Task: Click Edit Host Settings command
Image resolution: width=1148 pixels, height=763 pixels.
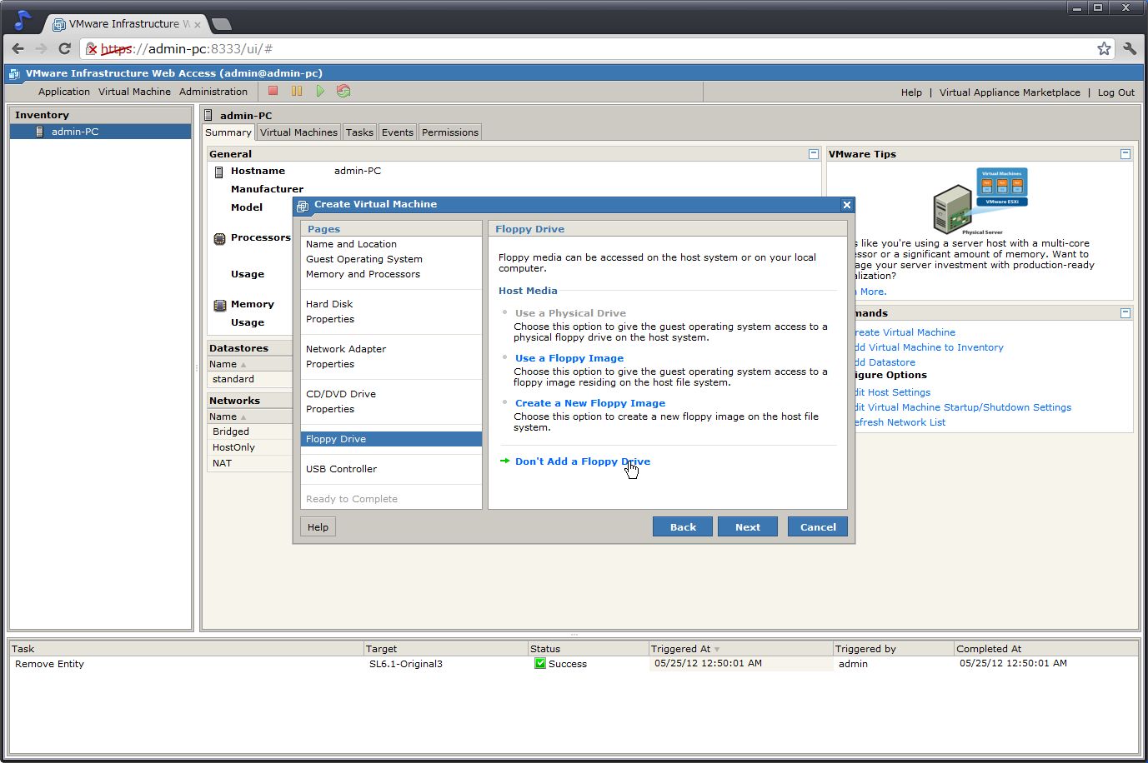Action: (x=893, y=392)
